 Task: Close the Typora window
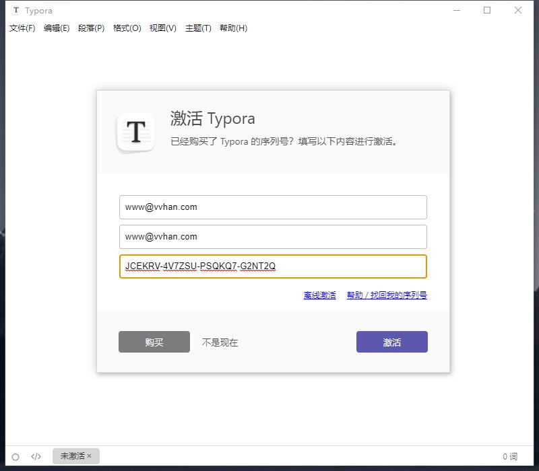coord(518,10)
